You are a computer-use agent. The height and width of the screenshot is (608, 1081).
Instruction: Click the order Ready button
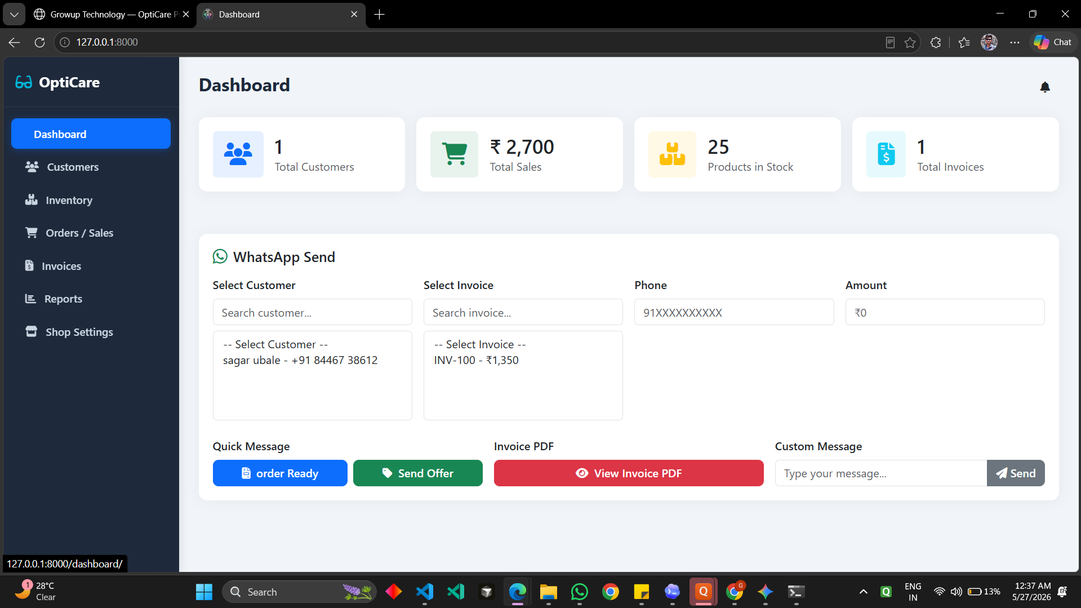pos(280,473)
